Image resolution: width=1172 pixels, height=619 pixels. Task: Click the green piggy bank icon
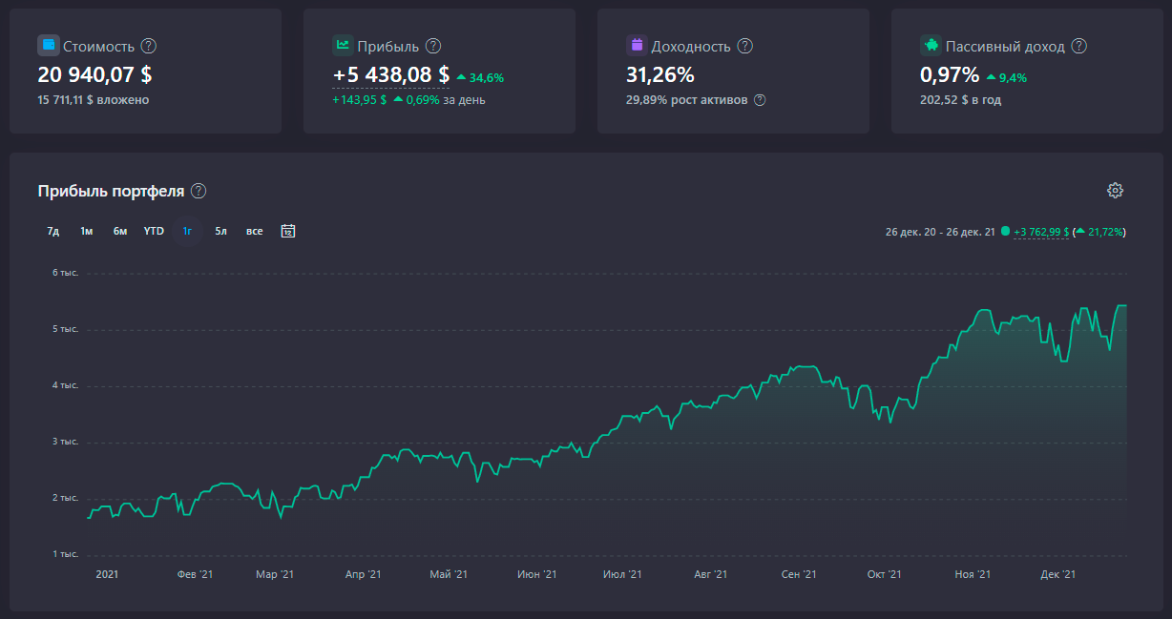931,45
